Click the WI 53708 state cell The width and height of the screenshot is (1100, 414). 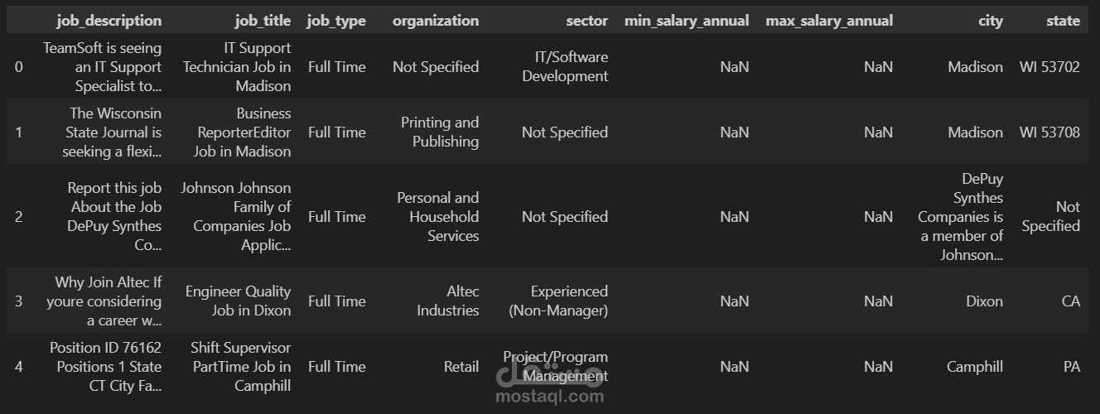coord(1049,132)
